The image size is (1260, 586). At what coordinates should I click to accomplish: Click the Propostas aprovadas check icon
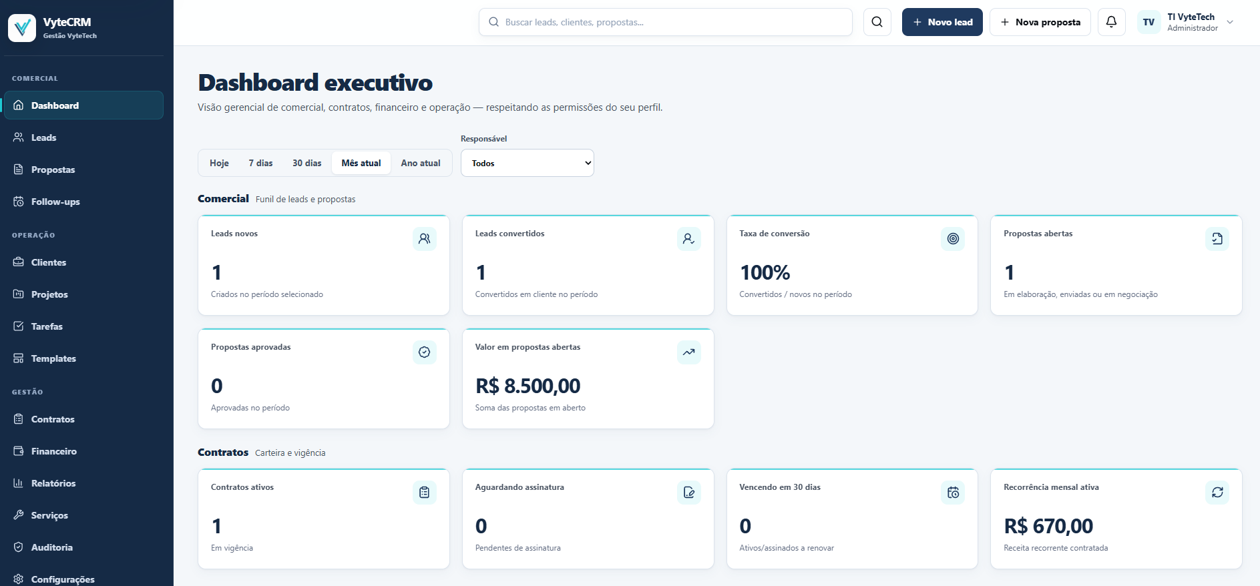(424, 352)
